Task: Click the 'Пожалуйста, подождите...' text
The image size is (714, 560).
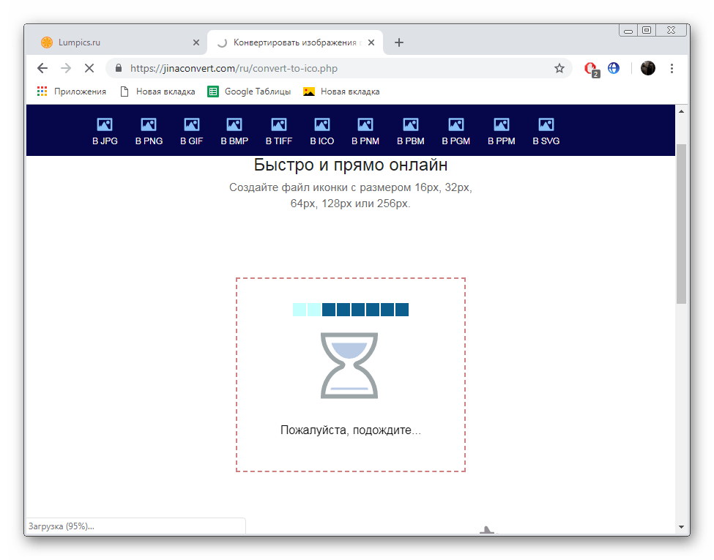Action: point(351,430)
